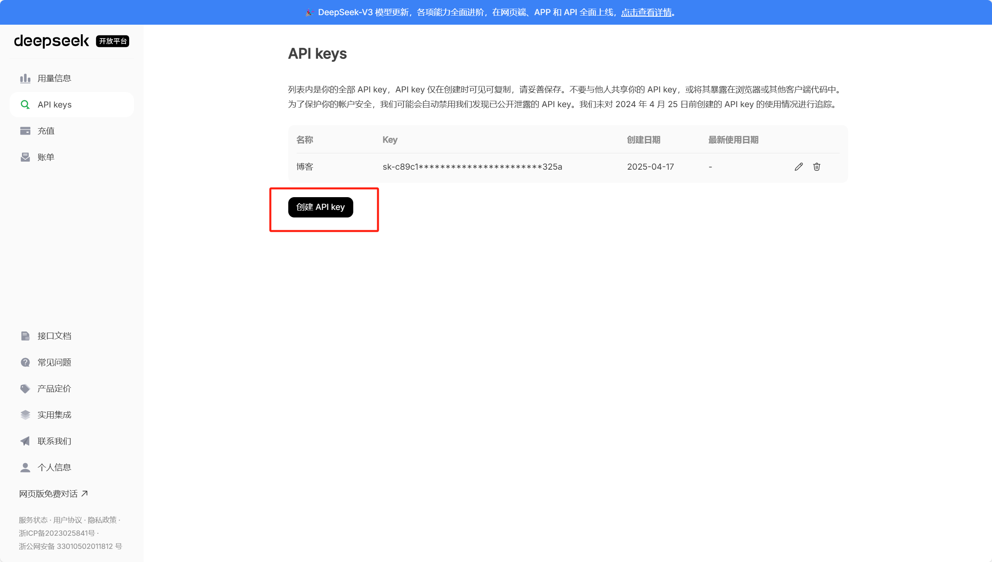Click the question mark icon beside 常见问题

(25, 362)
